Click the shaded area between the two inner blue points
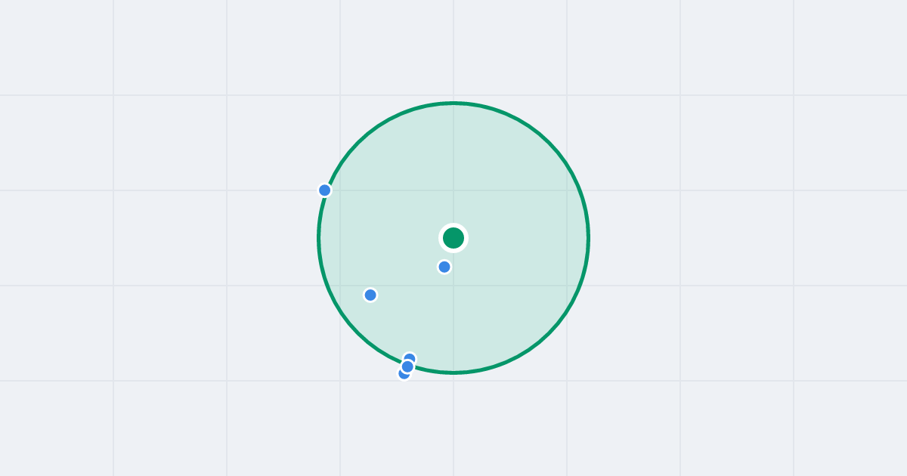Viewport: 907px width, 476px height. (x=407, y=281)
